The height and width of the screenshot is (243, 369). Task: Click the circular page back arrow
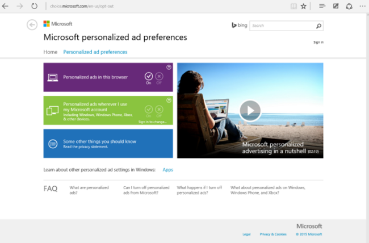(32, 25)
